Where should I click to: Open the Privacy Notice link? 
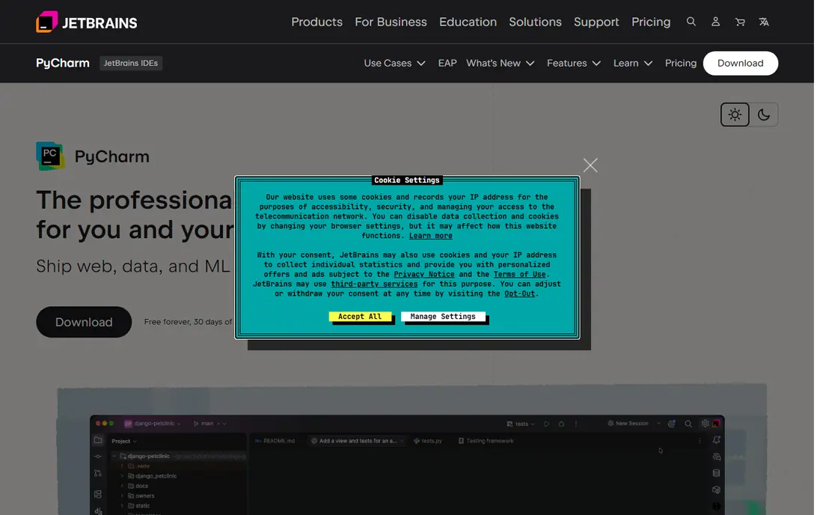(424, 274)
